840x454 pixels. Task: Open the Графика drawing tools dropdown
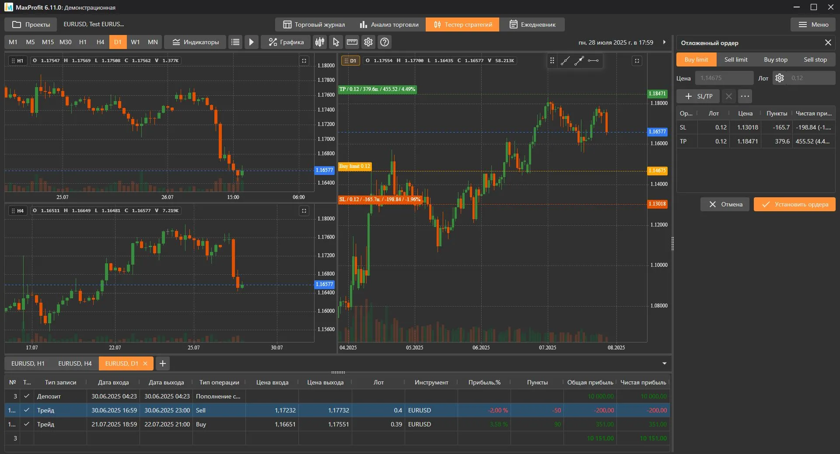[286, 42]
